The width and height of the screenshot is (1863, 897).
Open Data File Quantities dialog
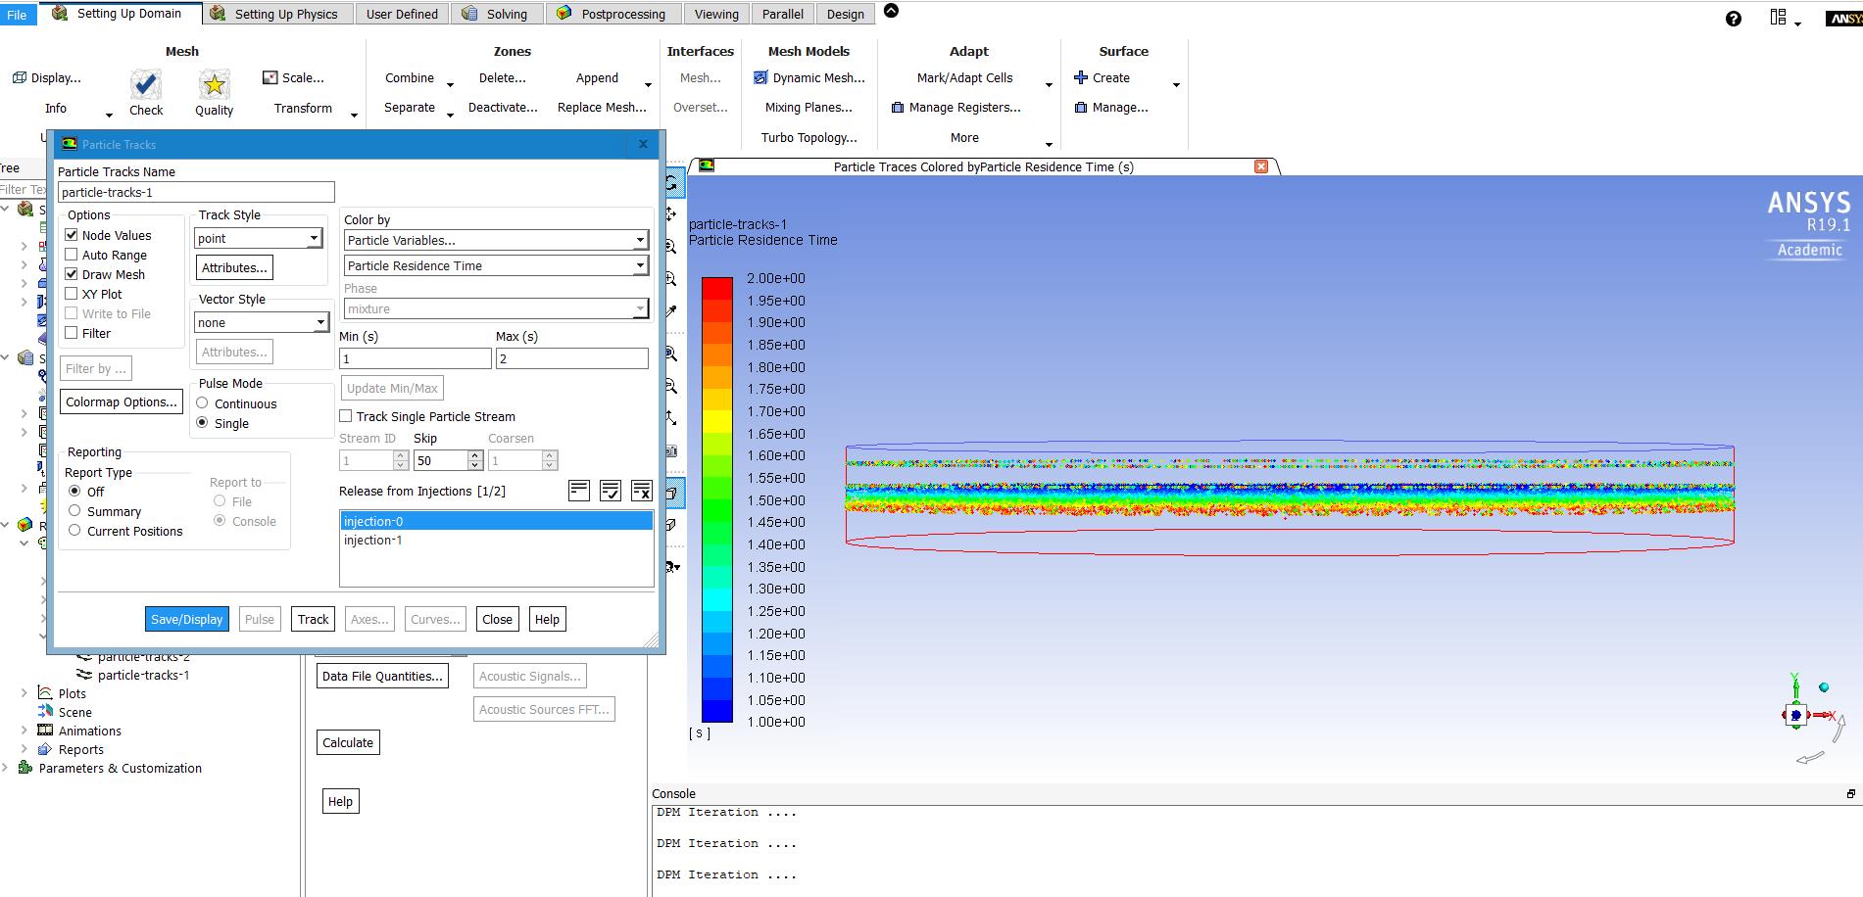(x=382, y=676)
